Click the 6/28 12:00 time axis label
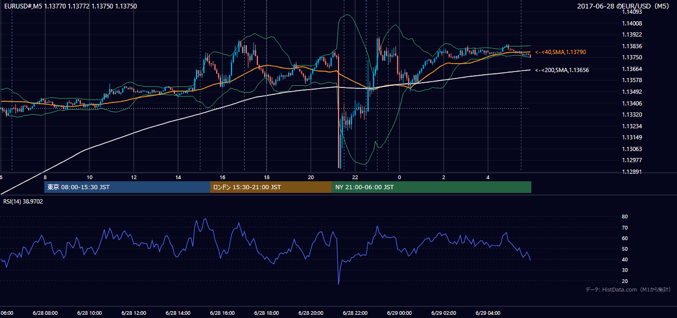Image resolution: width=677 pixels, height=318 pixels. coord(133,313)
